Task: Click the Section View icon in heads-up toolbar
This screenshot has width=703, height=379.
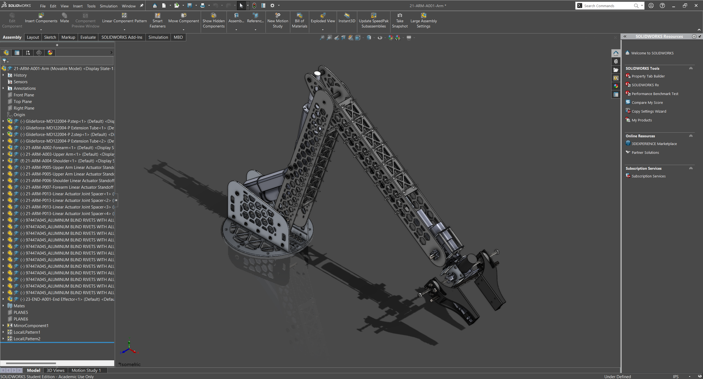Action: (344, 38)
